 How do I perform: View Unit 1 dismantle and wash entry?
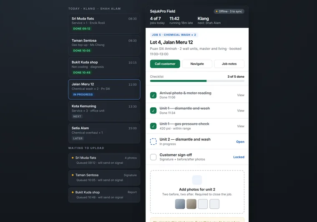241,111
